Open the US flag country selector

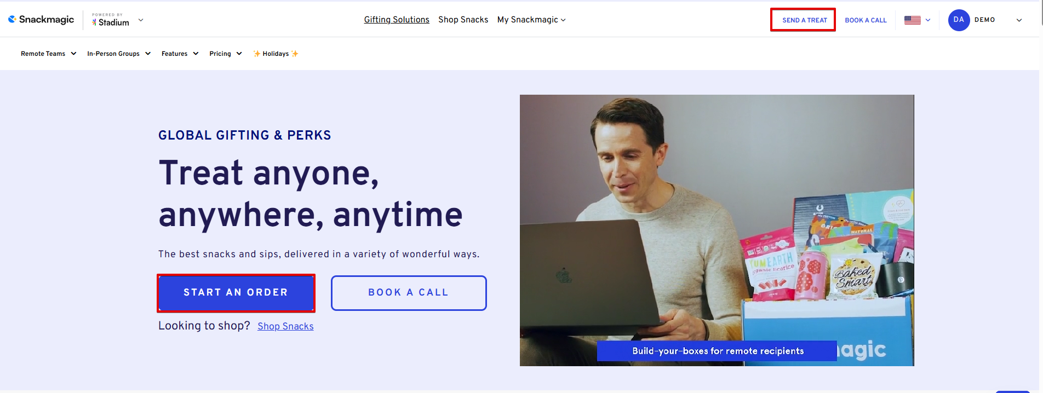coord(917,20)
